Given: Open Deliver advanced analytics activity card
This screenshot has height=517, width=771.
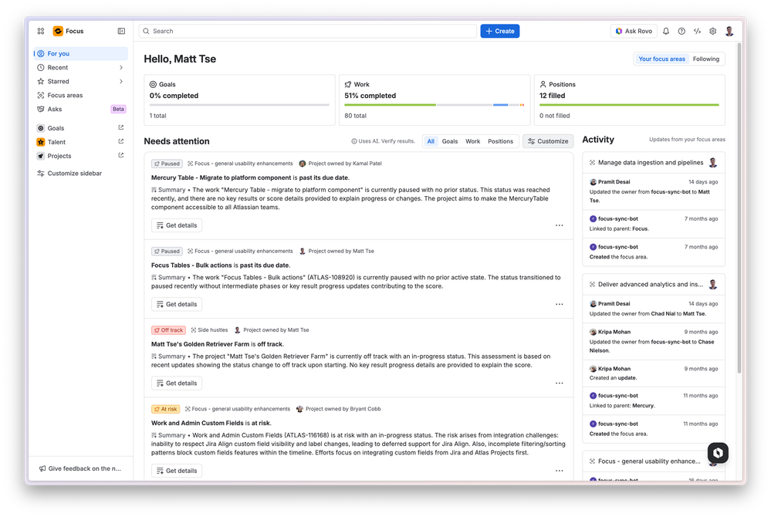Looking at the screenshot, I should coord(651,285).
